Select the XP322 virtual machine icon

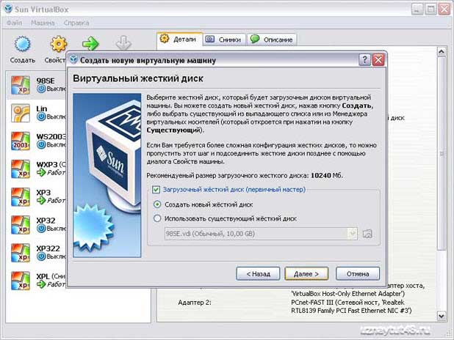[21, 253]
